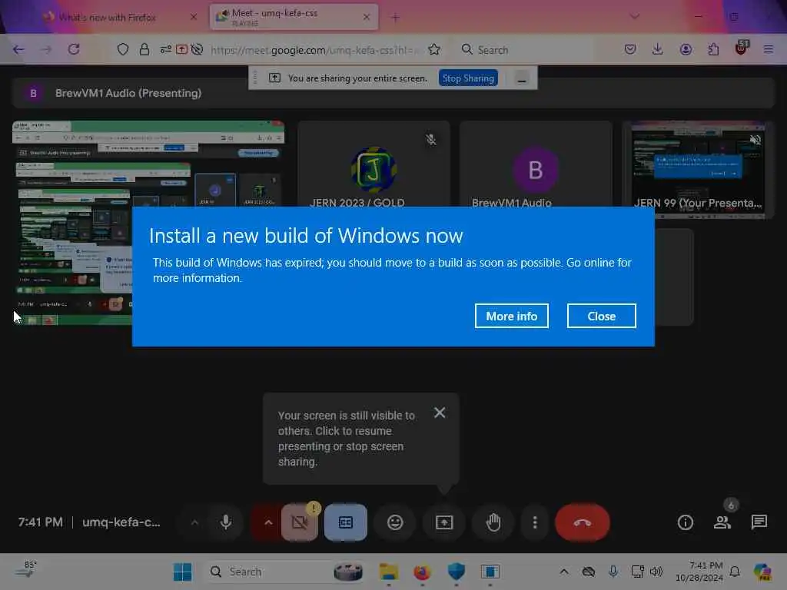This screenshot has height=590, width=787.
Task: Click the taskbar volume icon
Action: point(656,572)
